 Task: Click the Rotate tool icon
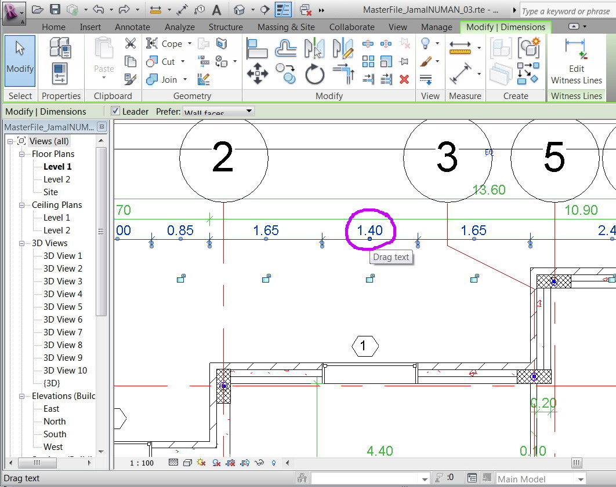(314, 74)
